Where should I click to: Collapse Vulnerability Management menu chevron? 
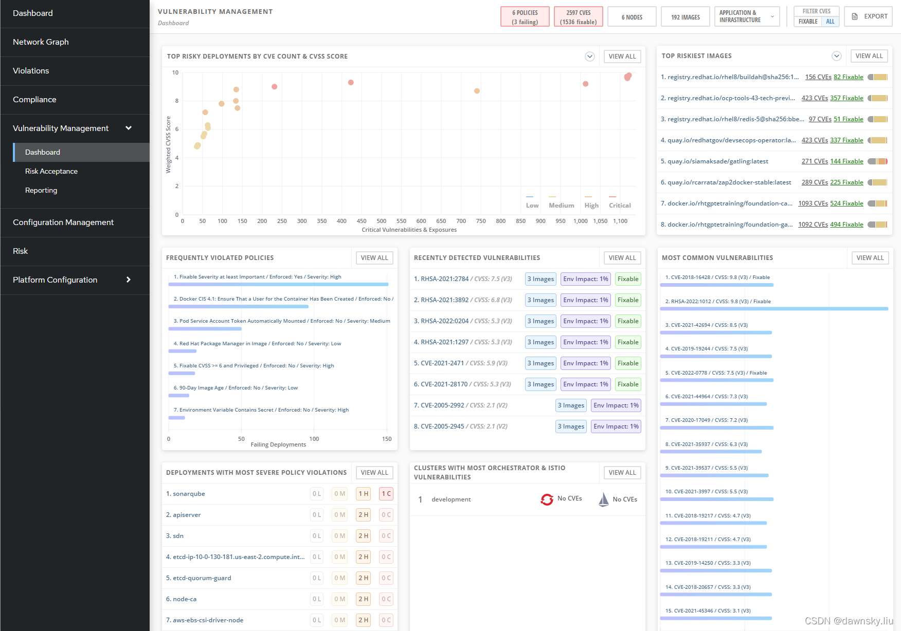pos(129,128)
